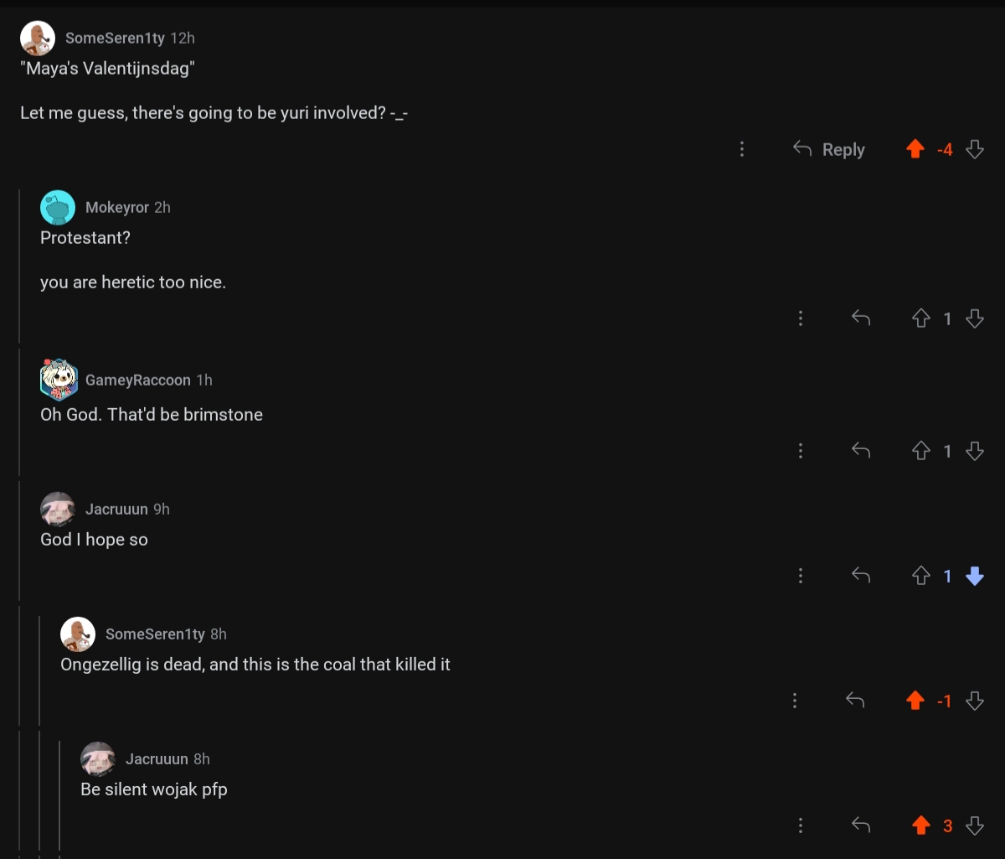
Task: Click Mokeyror's blue avatar
Action: (58, 207)
